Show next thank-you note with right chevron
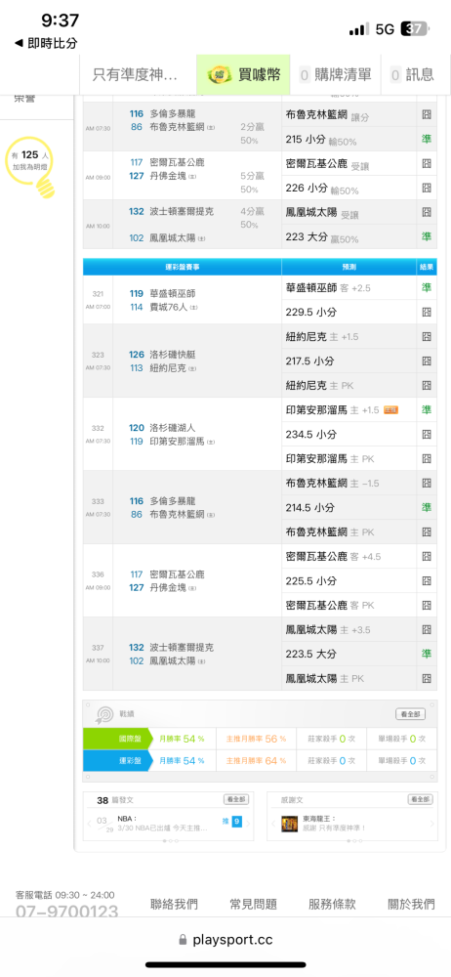This screenshot has width=451, height=977. tap(431, 824)
